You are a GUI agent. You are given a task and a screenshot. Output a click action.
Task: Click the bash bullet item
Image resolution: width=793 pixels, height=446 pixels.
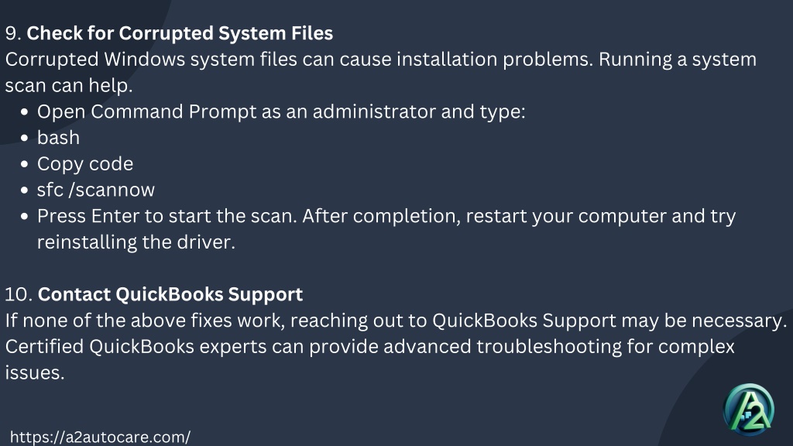click(58, 138)
